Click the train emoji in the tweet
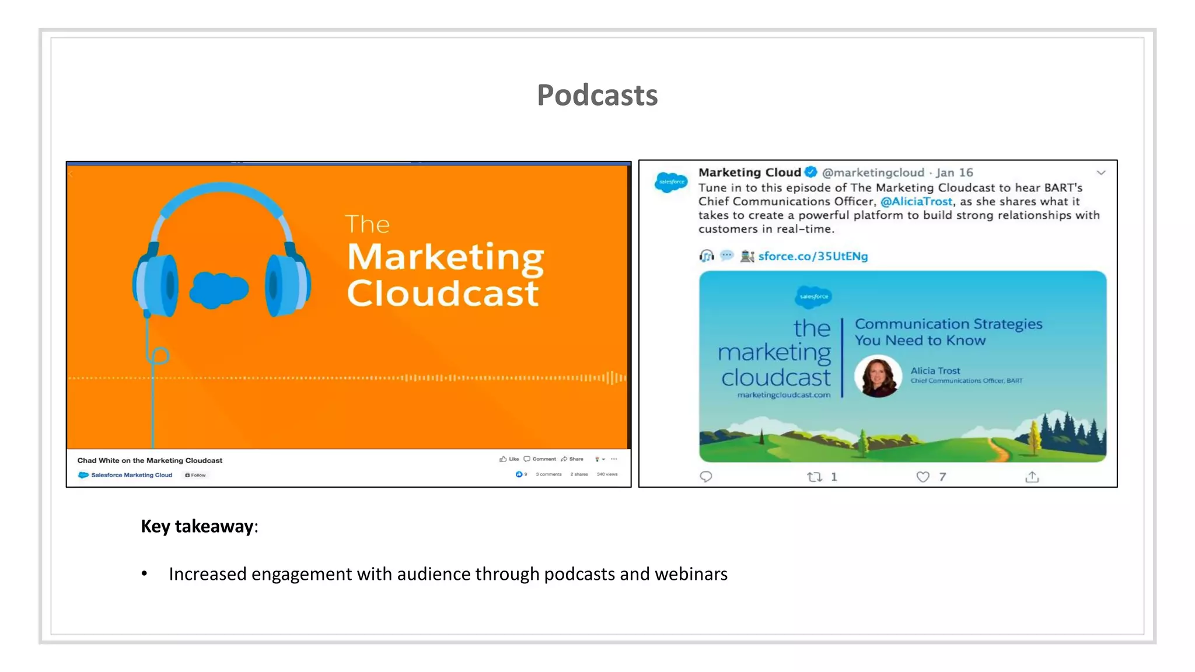 [747, 256]
